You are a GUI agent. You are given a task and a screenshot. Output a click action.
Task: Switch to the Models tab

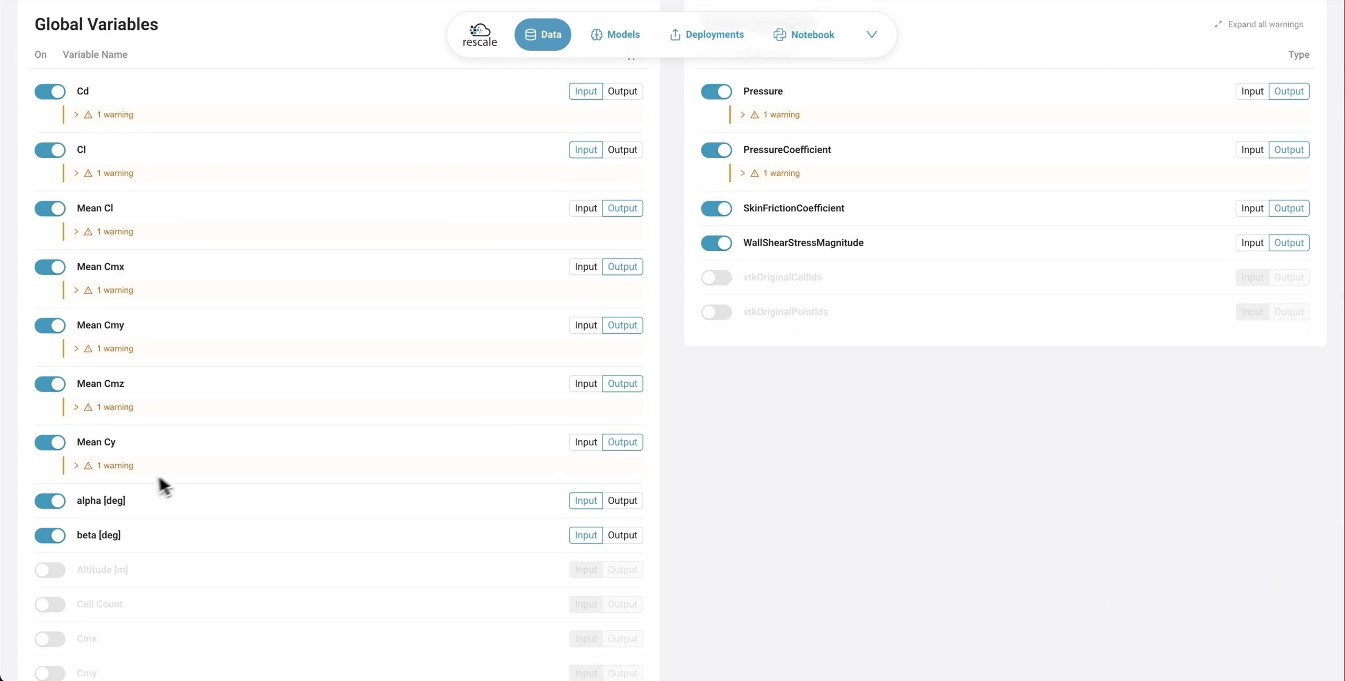[x=615, y=35]
